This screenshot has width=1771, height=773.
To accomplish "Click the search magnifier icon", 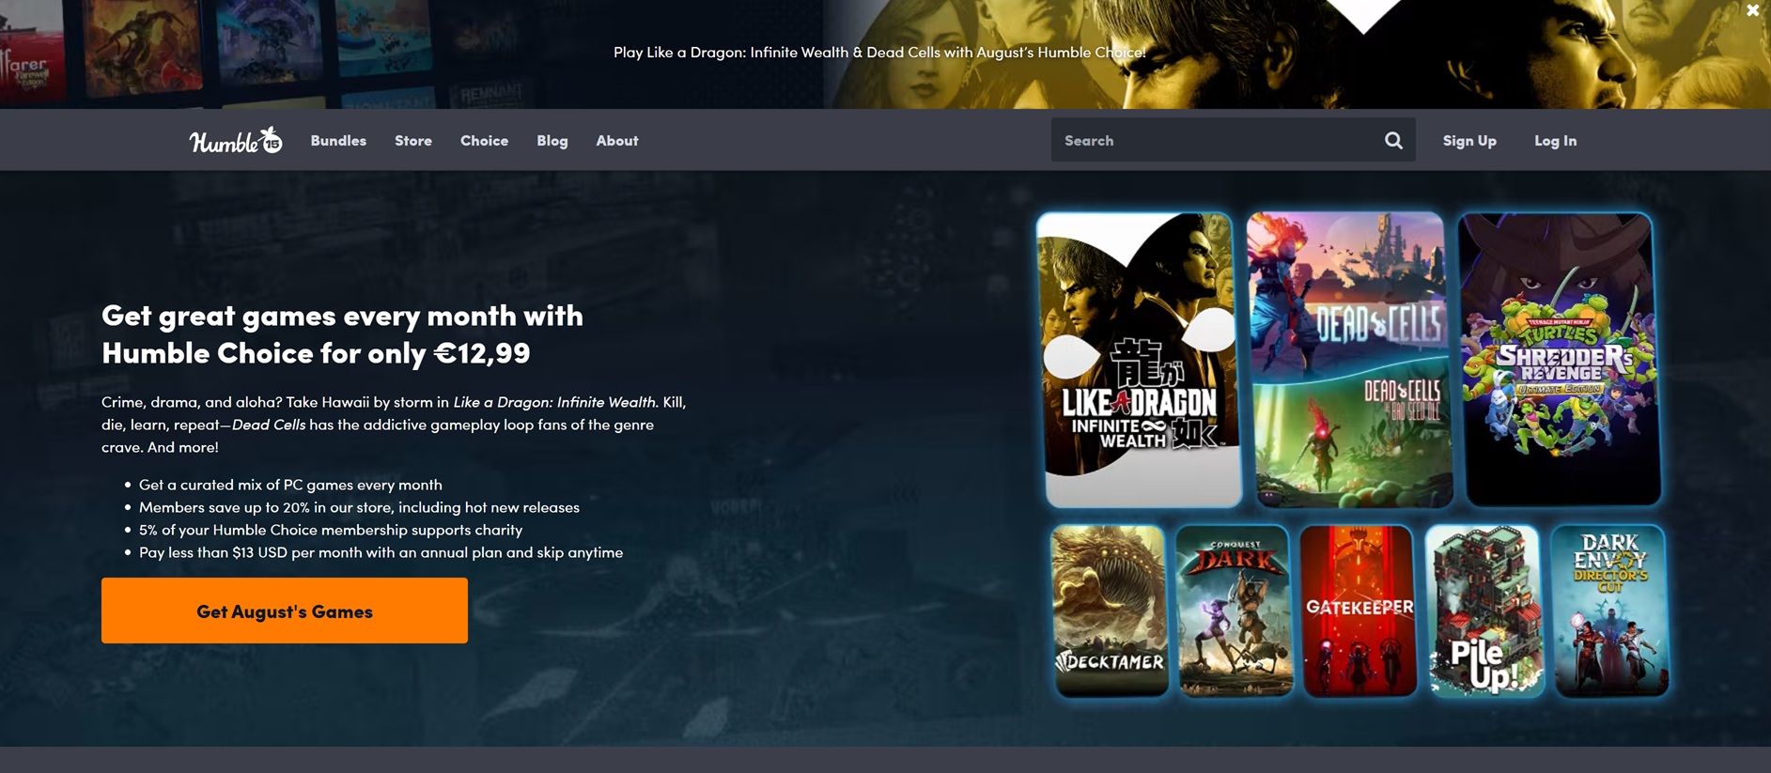I will pyautogui.click(x=1393, y=140).
